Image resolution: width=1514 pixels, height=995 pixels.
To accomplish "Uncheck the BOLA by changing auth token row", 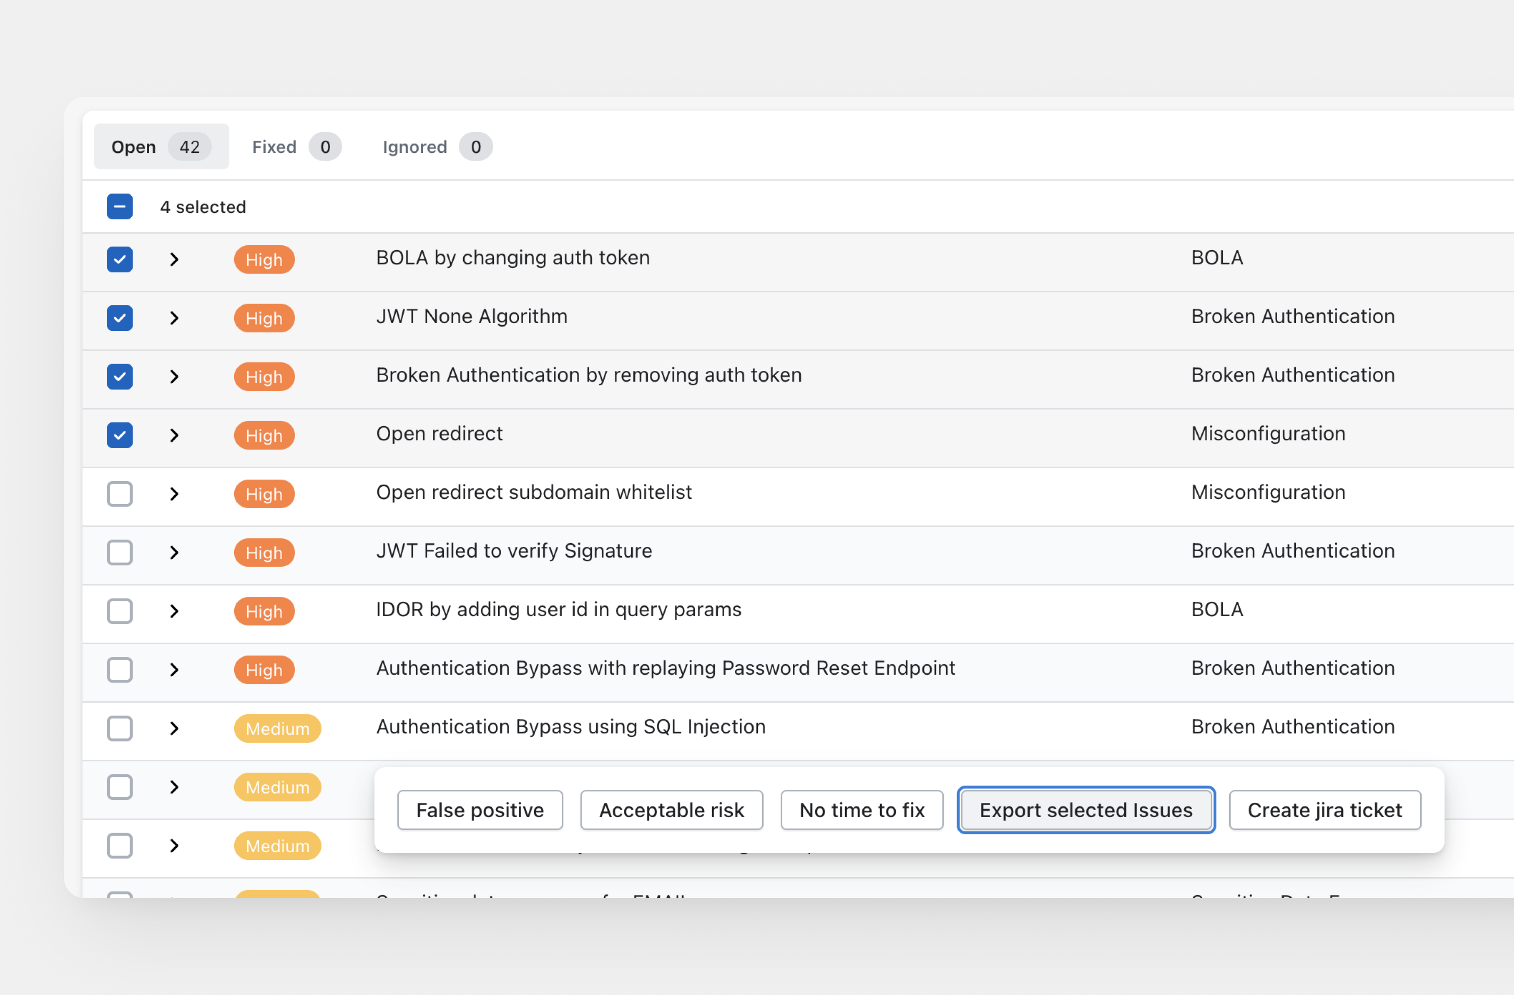I will [120, 260].
